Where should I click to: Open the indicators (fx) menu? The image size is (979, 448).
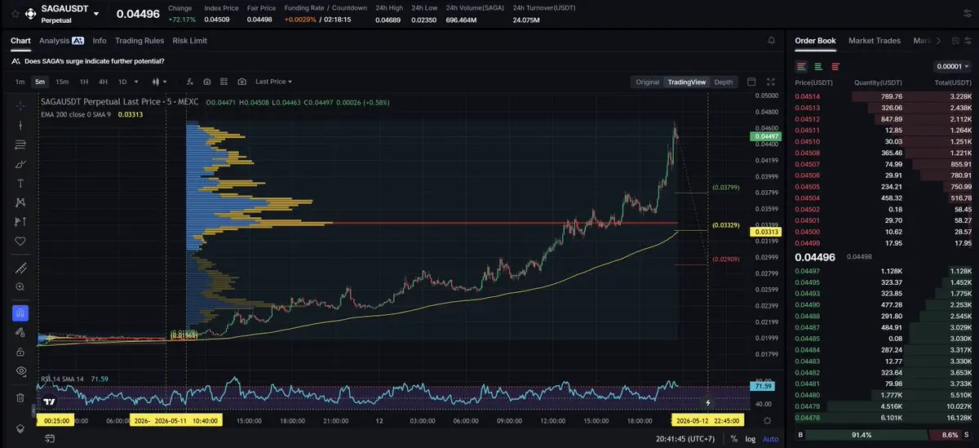point(190,82)
